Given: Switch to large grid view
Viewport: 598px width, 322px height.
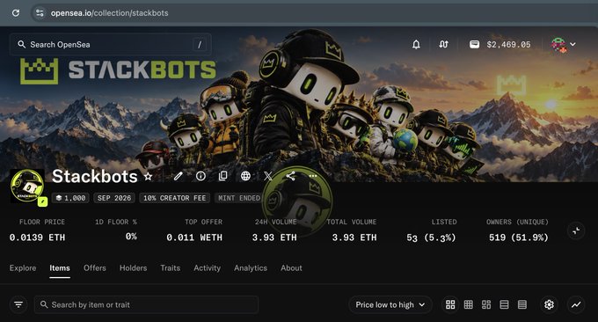Looking at the screenshot, I should (450, 304).
